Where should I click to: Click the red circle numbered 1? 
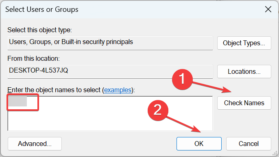(x=182, y=80)
